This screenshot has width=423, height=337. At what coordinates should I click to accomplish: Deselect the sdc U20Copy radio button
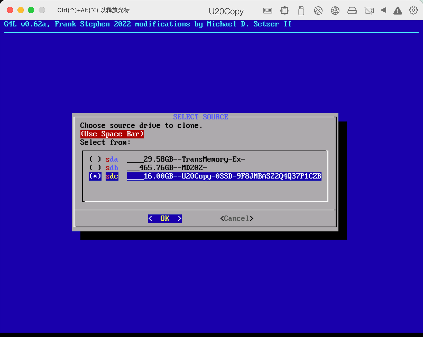95,176
